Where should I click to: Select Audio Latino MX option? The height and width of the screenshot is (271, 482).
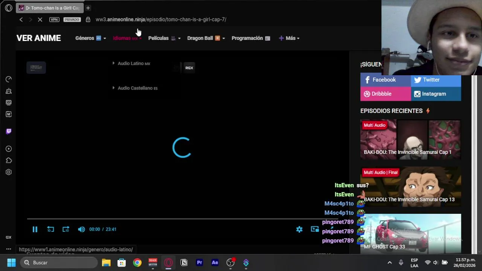(x=133, y=63)
